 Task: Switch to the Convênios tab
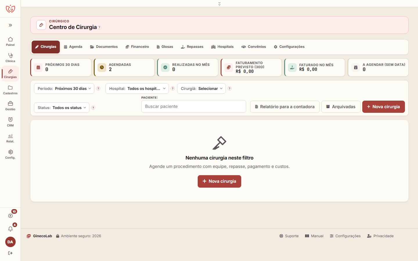point(254,47)
